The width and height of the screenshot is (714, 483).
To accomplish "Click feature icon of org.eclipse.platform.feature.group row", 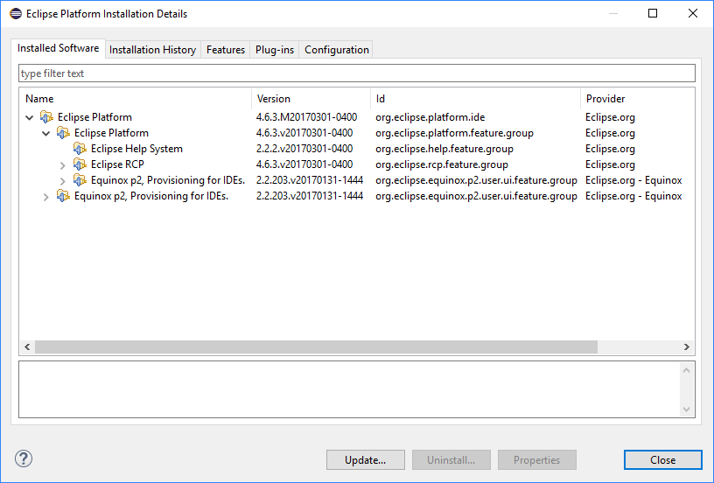I will coord(63,133).
